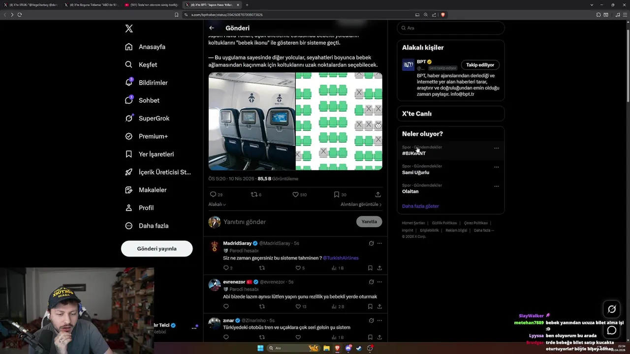This screenshot has width=630, height=354.
Task: Repost the main post (6 reposts)
Action: pos(256,195)
